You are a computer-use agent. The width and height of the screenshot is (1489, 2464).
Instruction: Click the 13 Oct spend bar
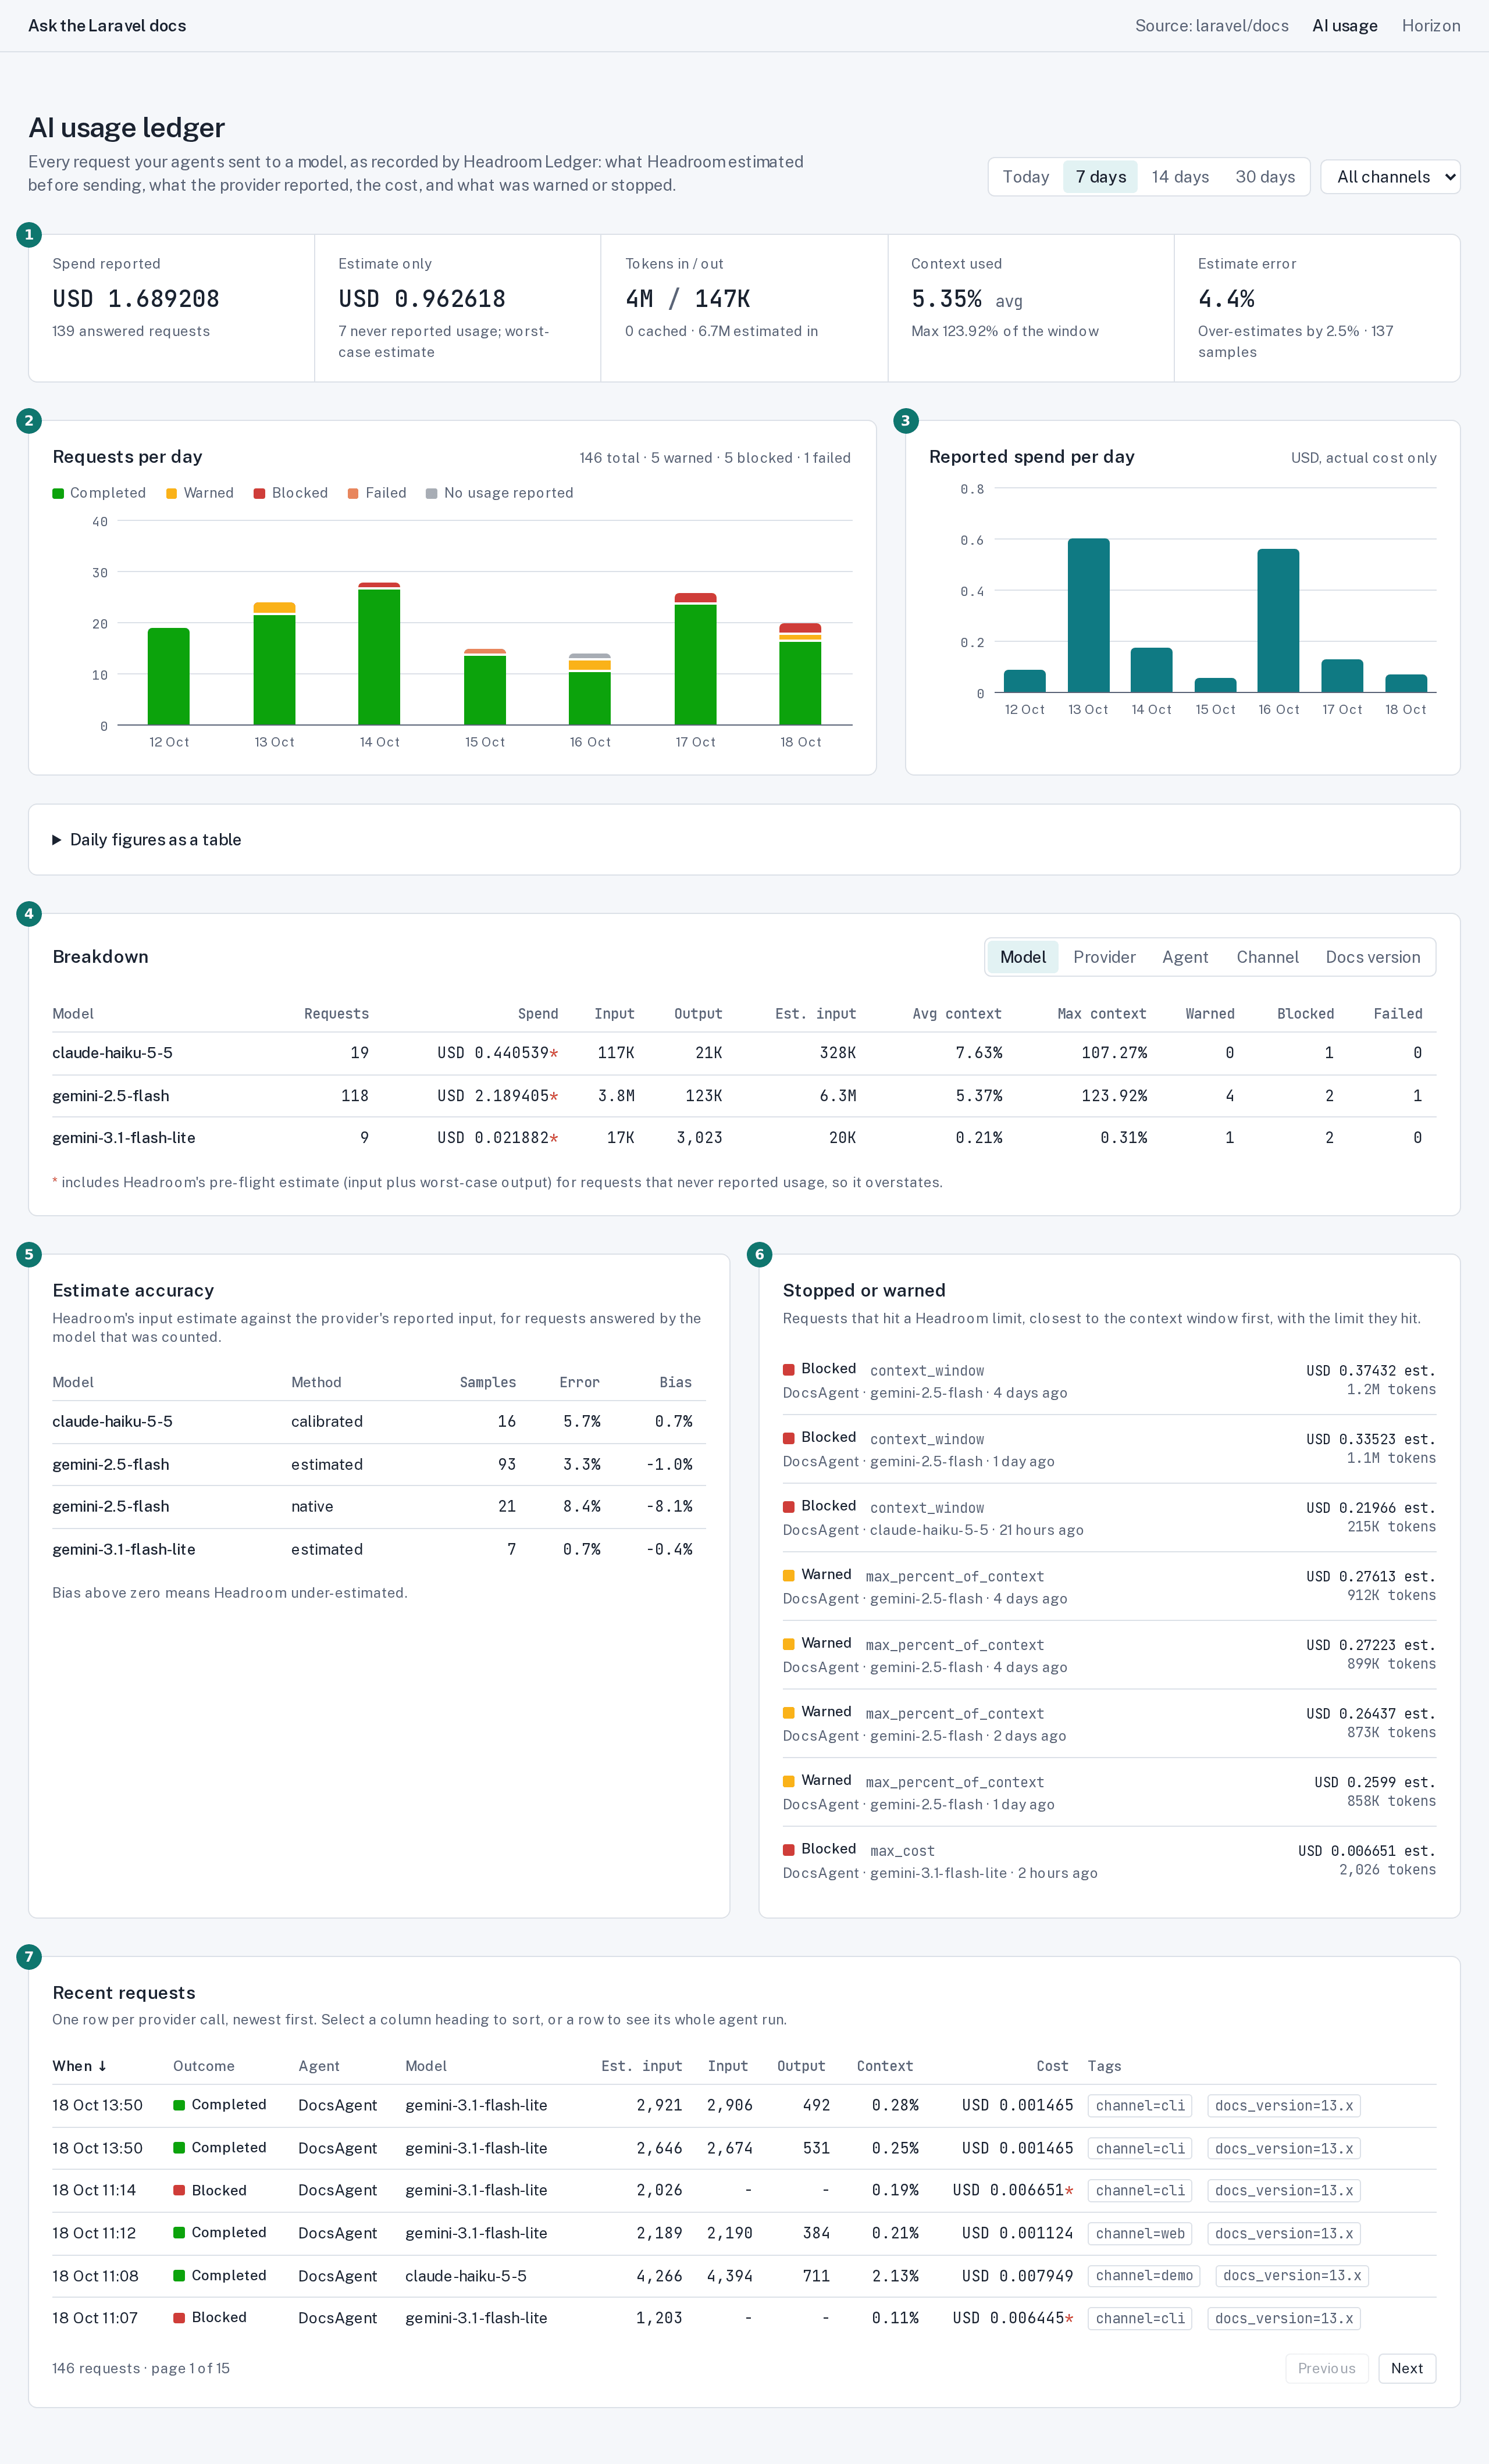pos(1088,615)
